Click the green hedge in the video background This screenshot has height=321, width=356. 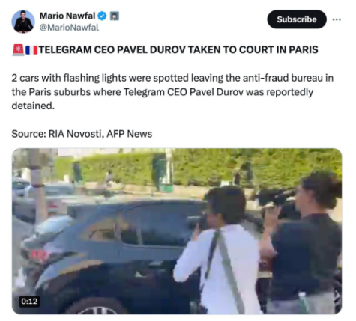point(200,167)
